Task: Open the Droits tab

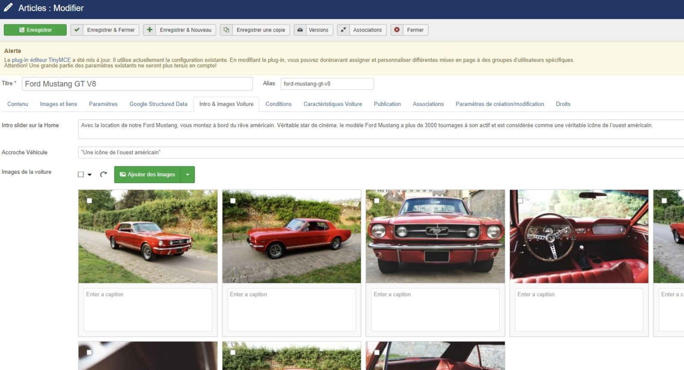Action: pos(563,104)
